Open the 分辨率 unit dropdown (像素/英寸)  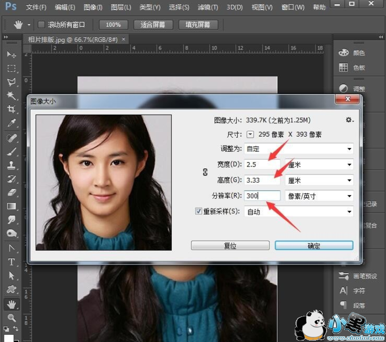pos(319,196)
